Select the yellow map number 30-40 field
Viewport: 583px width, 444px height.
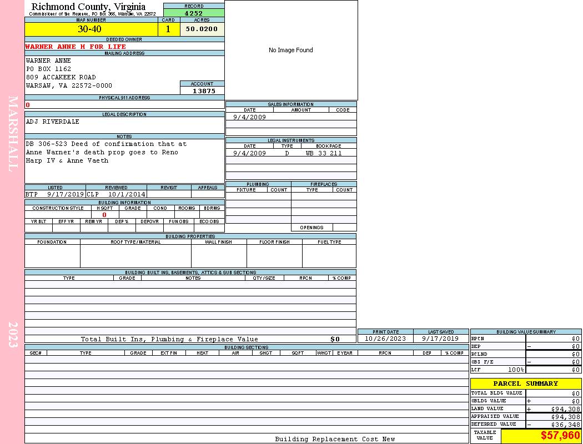coord(89,29)
